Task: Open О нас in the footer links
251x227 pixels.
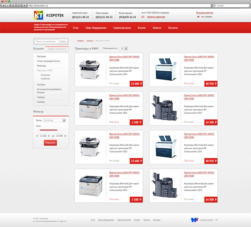Action: tap(93, 220)
